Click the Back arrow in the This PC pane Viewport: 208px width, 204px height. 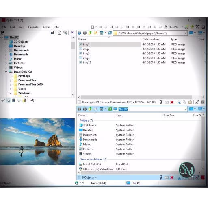click(80, 109)
